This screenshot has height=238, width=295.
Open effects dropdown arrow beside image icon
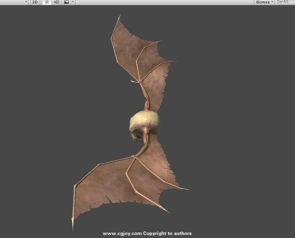[x=73, y=2]
